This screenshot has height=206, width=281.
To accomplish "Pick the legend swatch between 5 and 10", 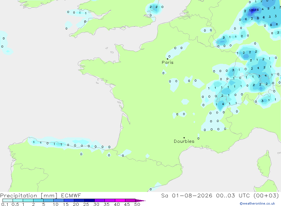I will (48, 200).
